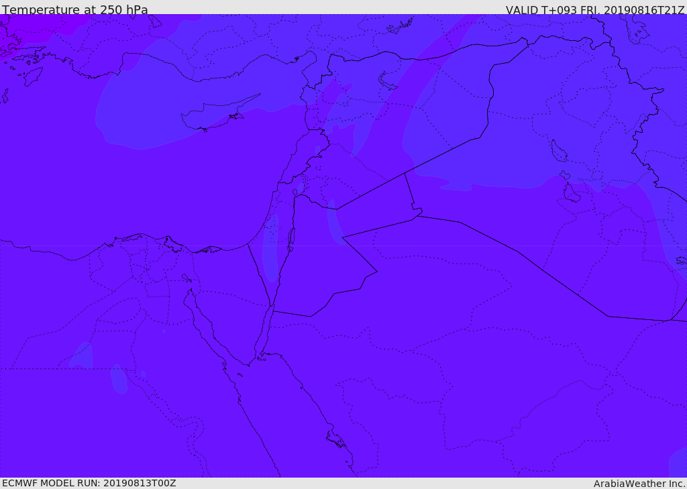This screenshot has width=687, height=489.
Task: Click the 'VALID T+093 FRI. 20190816T21Z' label
Action: (x=594, y=10)
